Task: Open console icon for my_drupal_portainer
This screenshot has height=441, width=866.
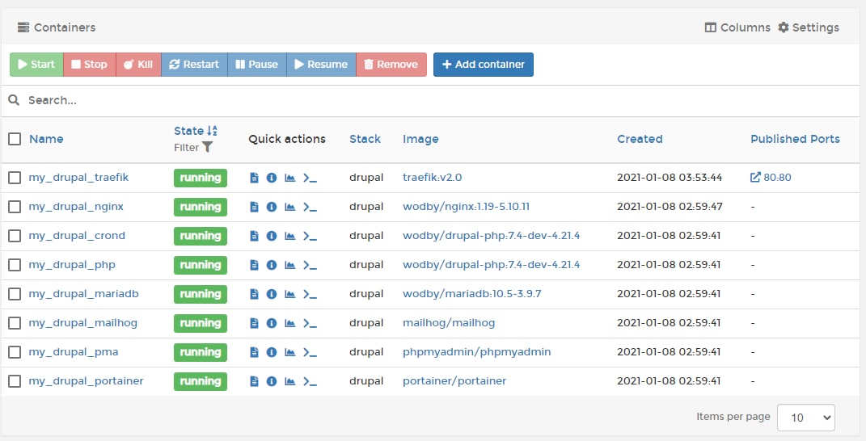Action: point(310,381)
